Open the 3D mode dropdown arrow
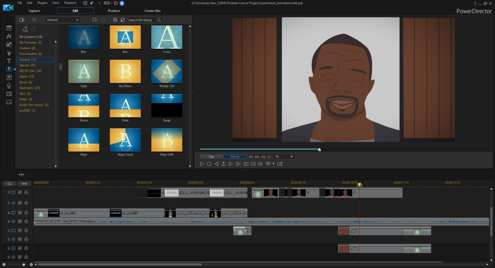This screenshot has width=495, height=268. coord(274,164)
